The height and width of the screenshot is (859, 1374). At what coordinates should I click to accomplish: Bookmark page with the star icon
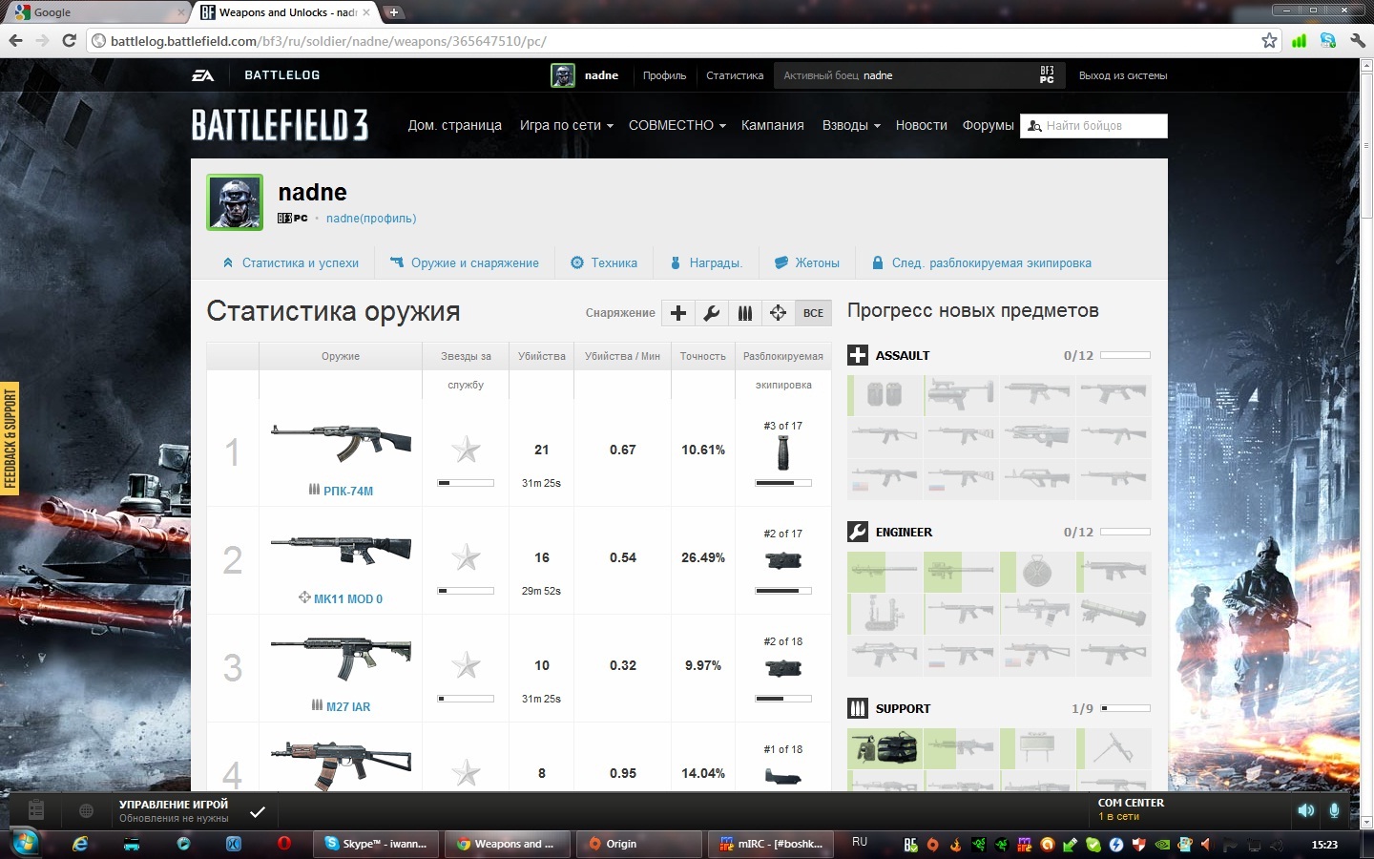1269,40
